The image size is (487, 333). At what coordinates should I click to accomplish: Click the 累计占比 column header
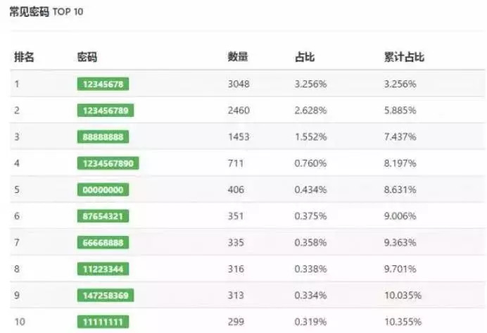coord(404,57)
